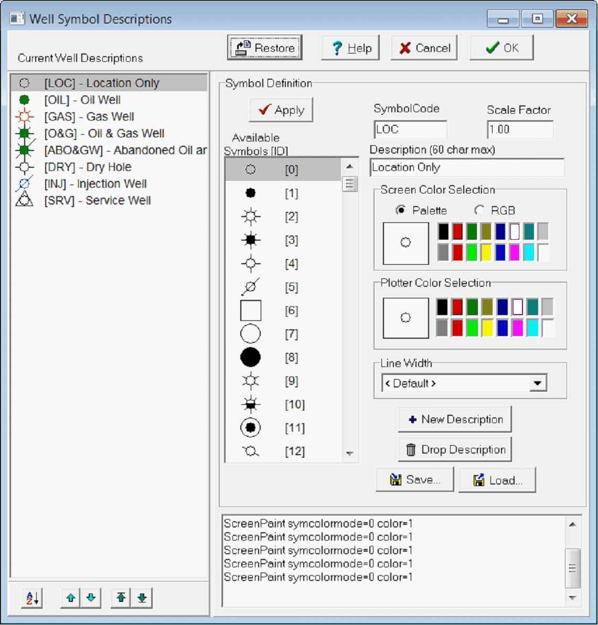Select the [SRV] - Service Well description
This screenshot has height=625, width=598.
[109, 200]
